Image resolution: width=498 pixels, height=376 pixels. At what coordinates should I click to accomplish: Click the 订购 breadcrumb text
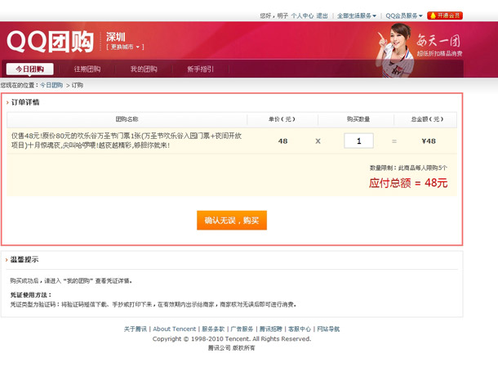pos(78,85)
